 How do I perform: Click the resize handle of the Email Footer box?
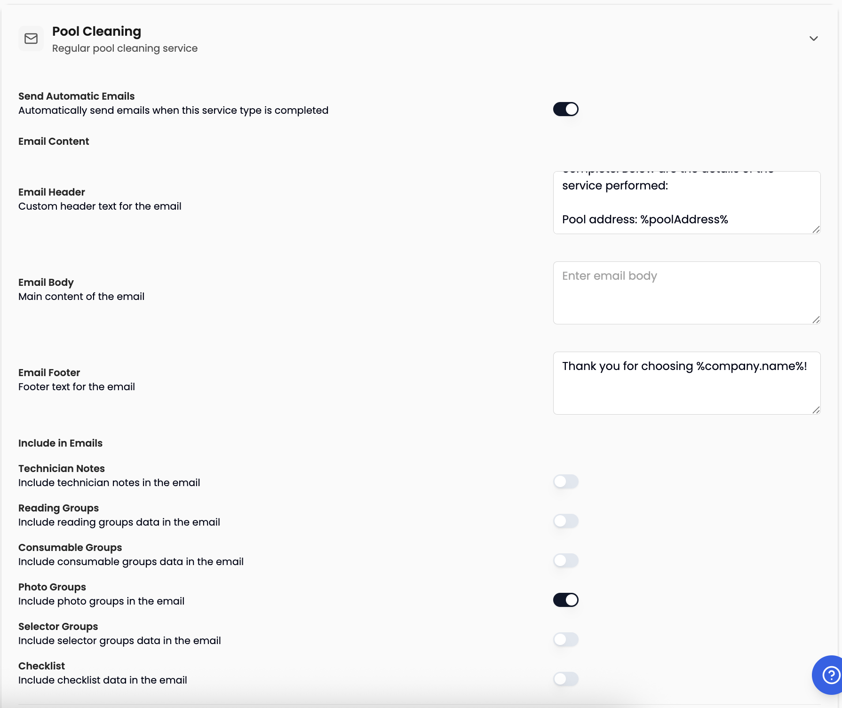pyautogui.click(x=816, y=410)
